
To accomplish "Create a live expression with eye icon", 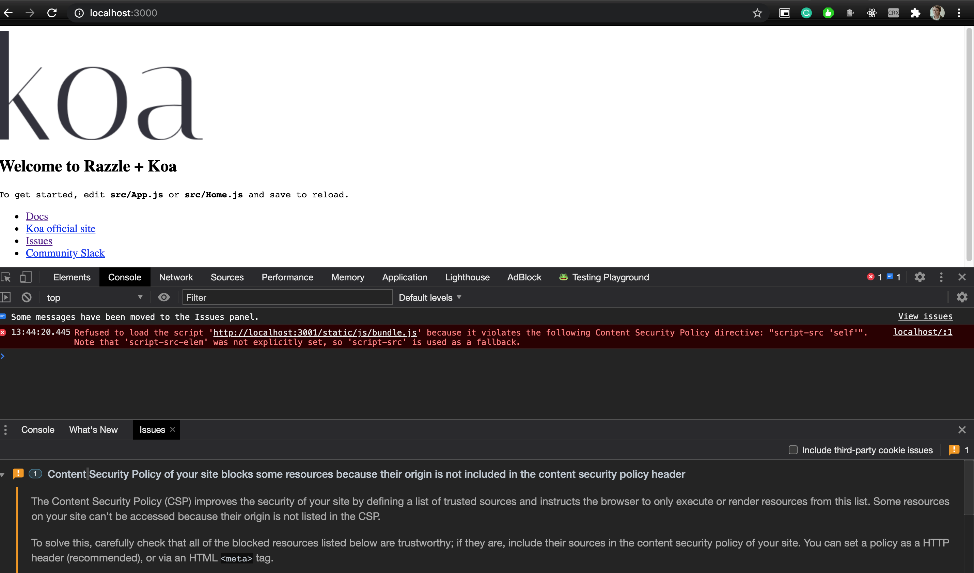I will [x=164, y=297].
